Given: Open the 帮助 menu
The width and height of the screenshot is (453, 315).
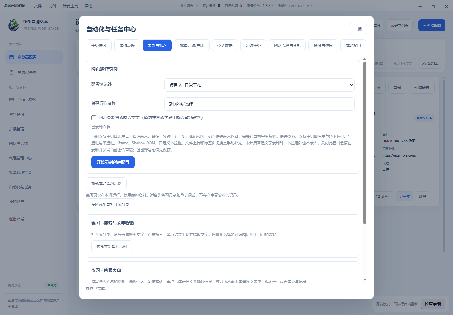Looking at the screenshot, I should 89,6.
